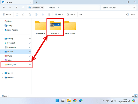
Task: Go back using the back arrow
Action: click(x=4, y=8)
